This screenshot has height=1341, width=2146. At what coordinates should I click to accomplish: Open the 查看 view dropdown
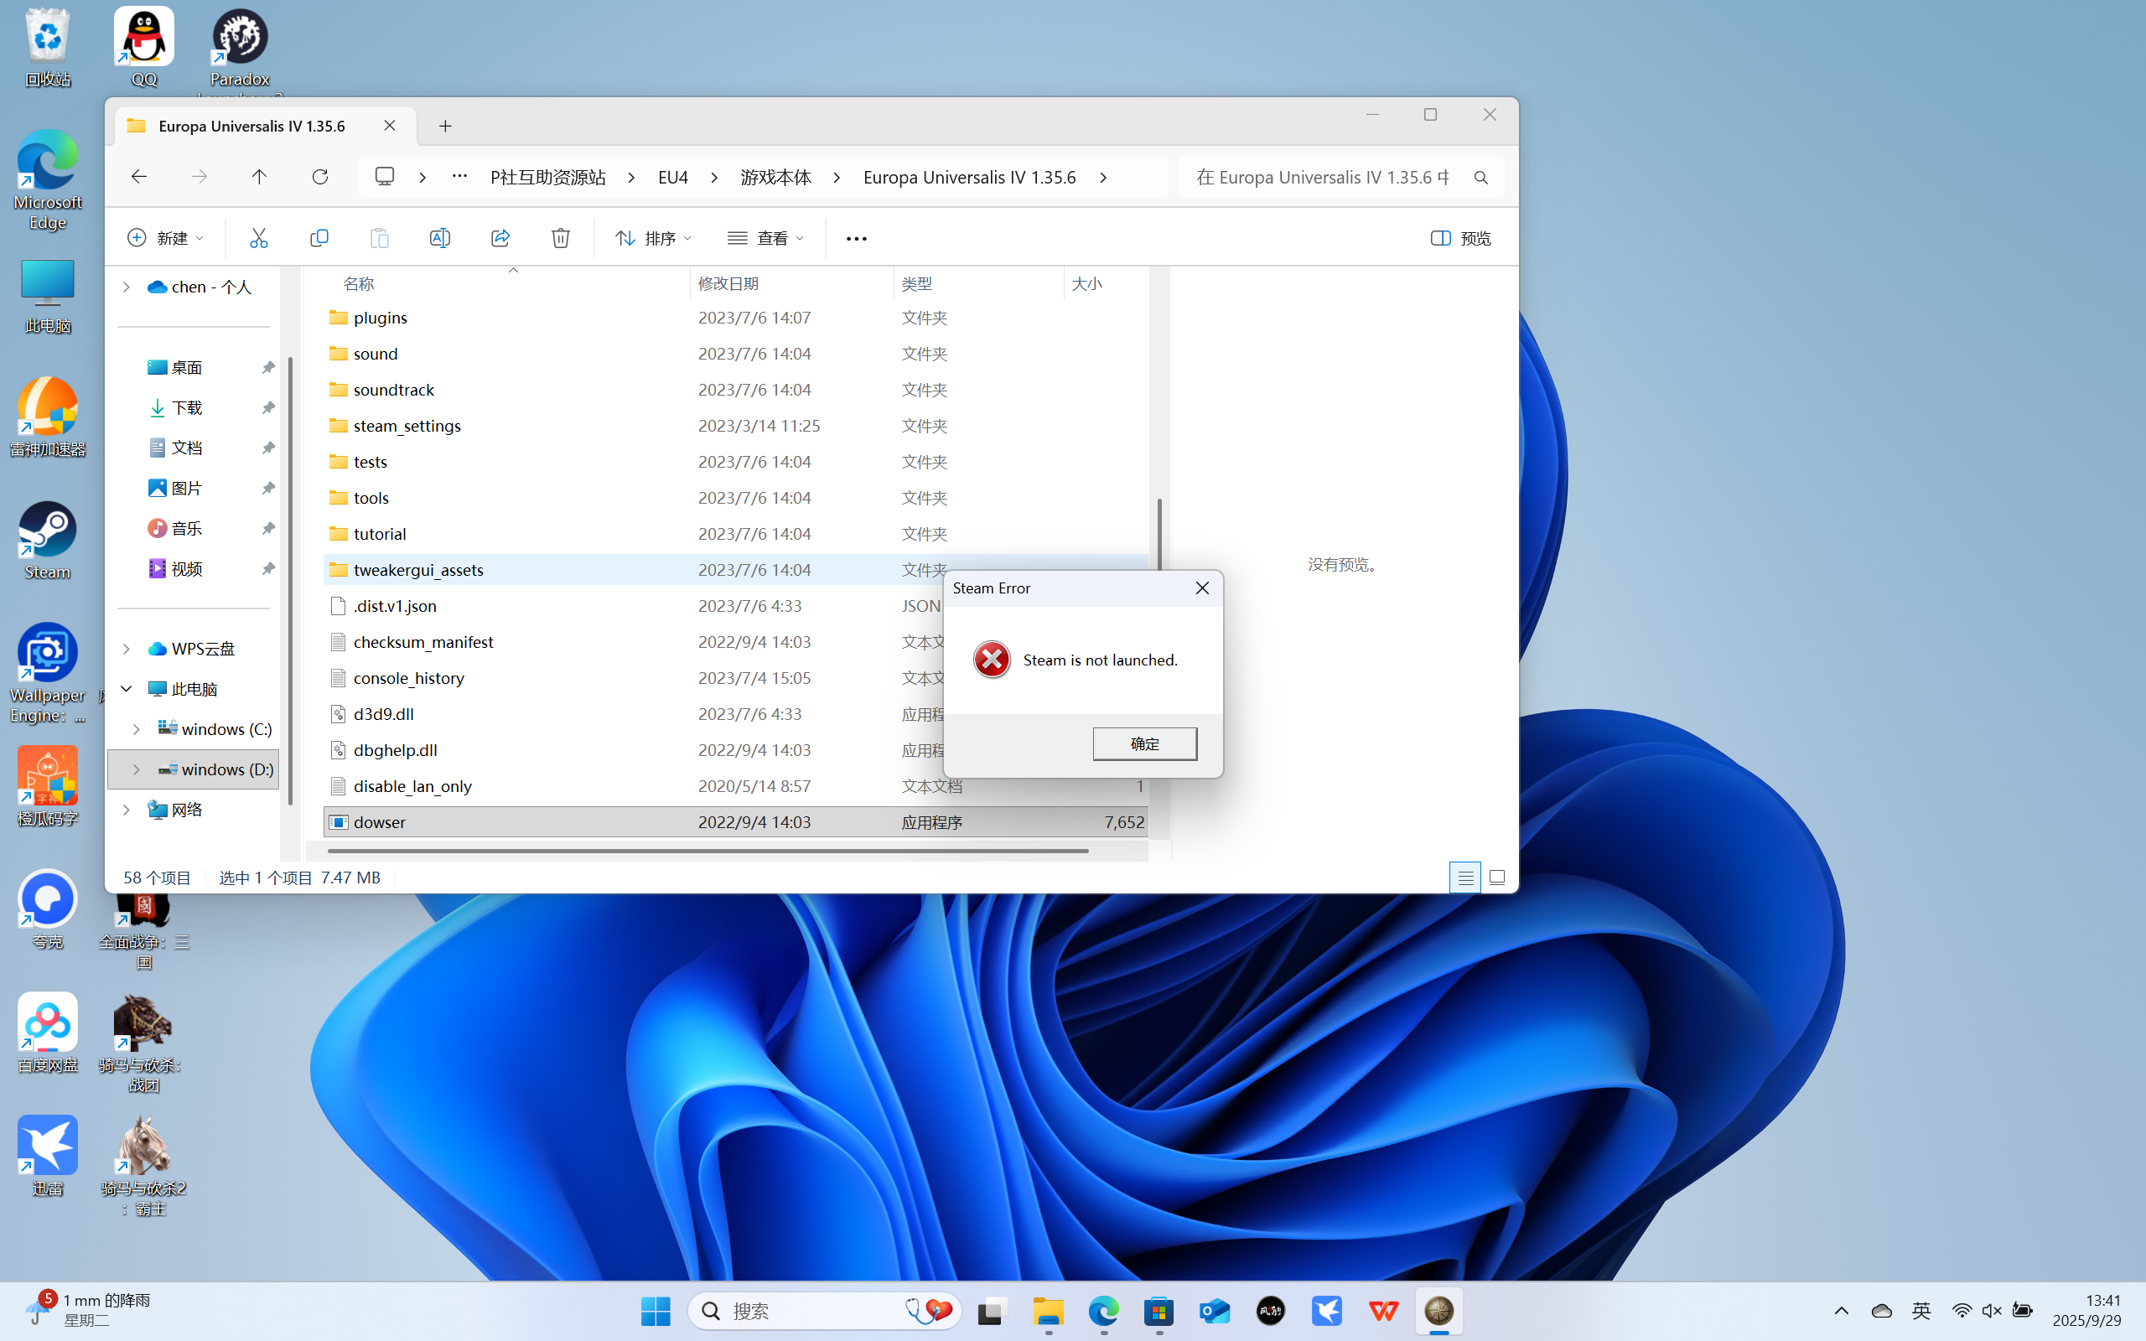coord(765,238)
